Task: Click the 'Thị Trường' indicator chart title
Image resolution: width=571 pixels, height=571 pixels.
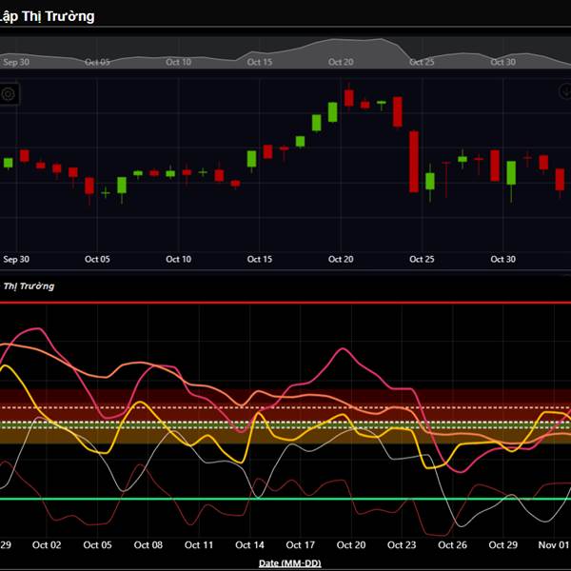Action: pos(29,286)
